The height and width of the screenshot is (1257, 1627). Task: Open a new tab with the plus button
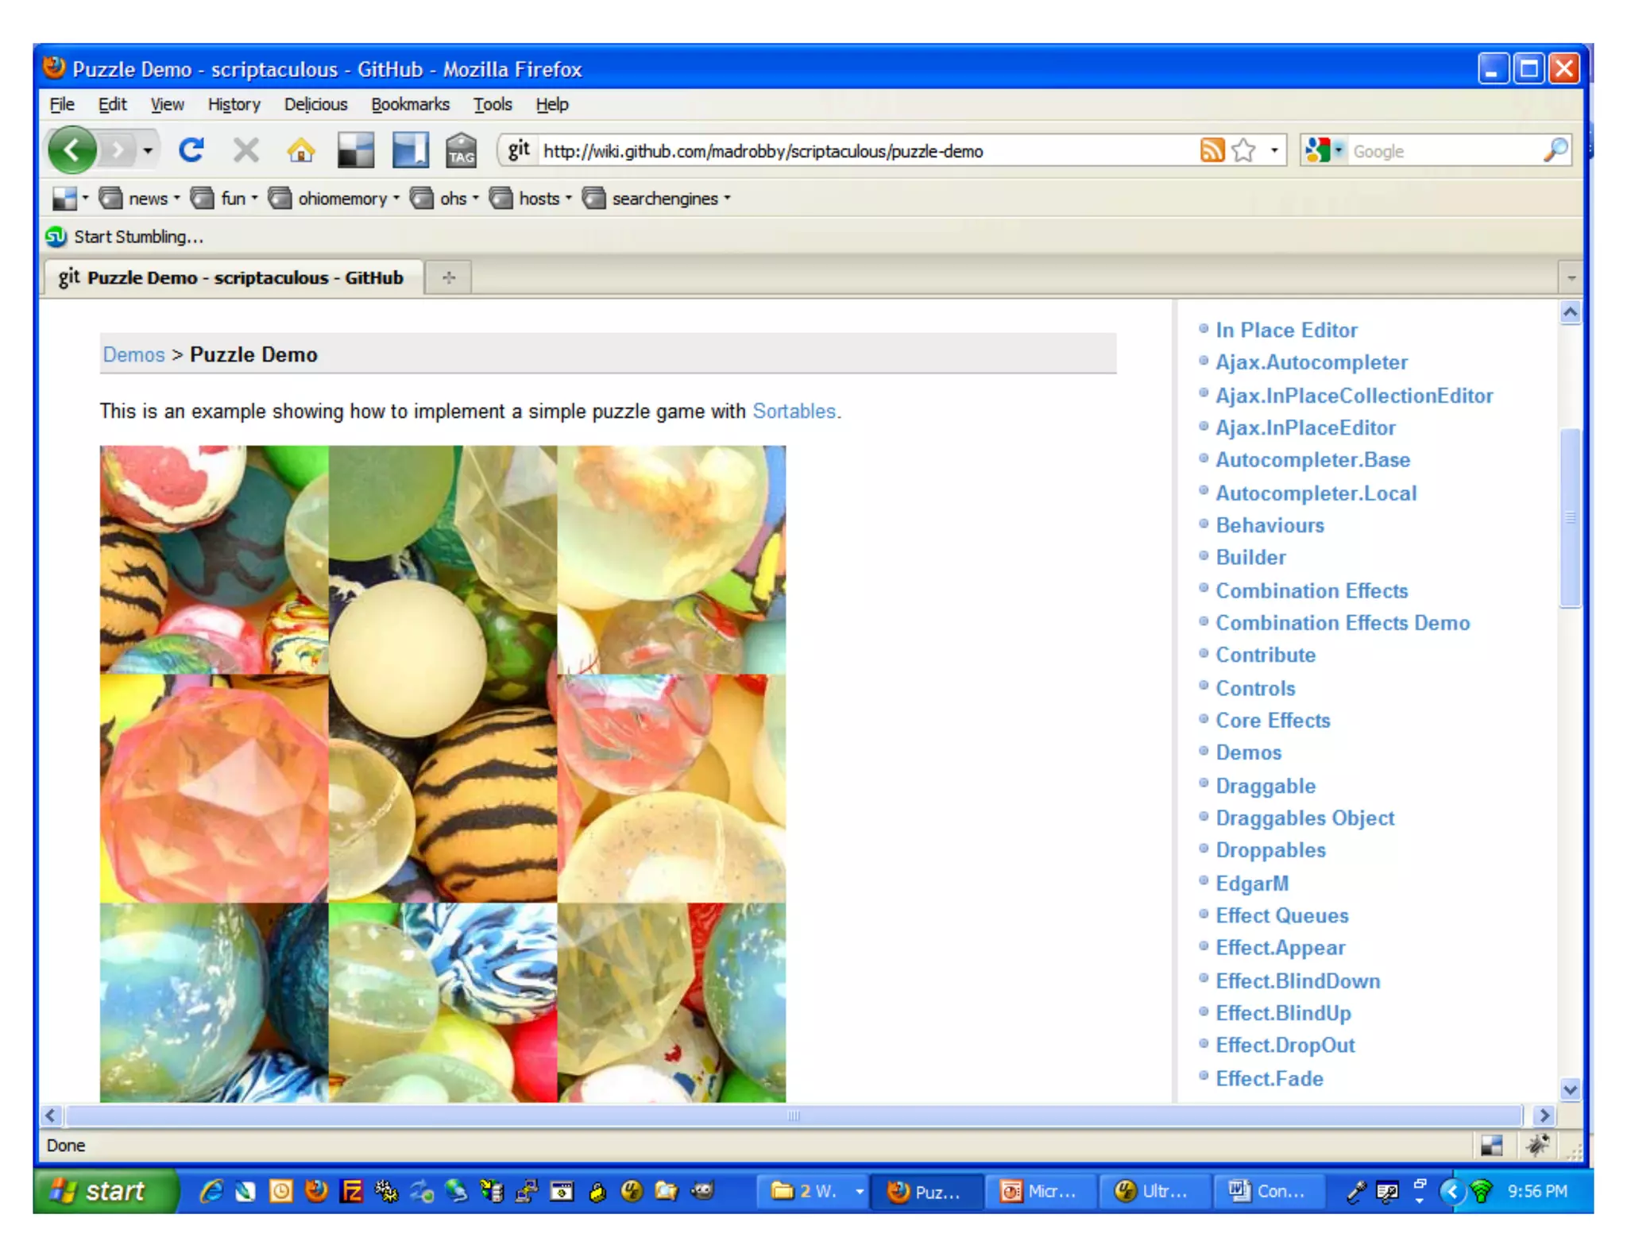pyautogui.click(x=449, y=277)
